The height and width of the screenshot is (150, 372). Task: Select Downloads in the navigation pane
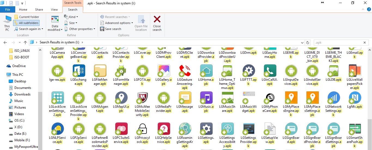pos(22,94)
